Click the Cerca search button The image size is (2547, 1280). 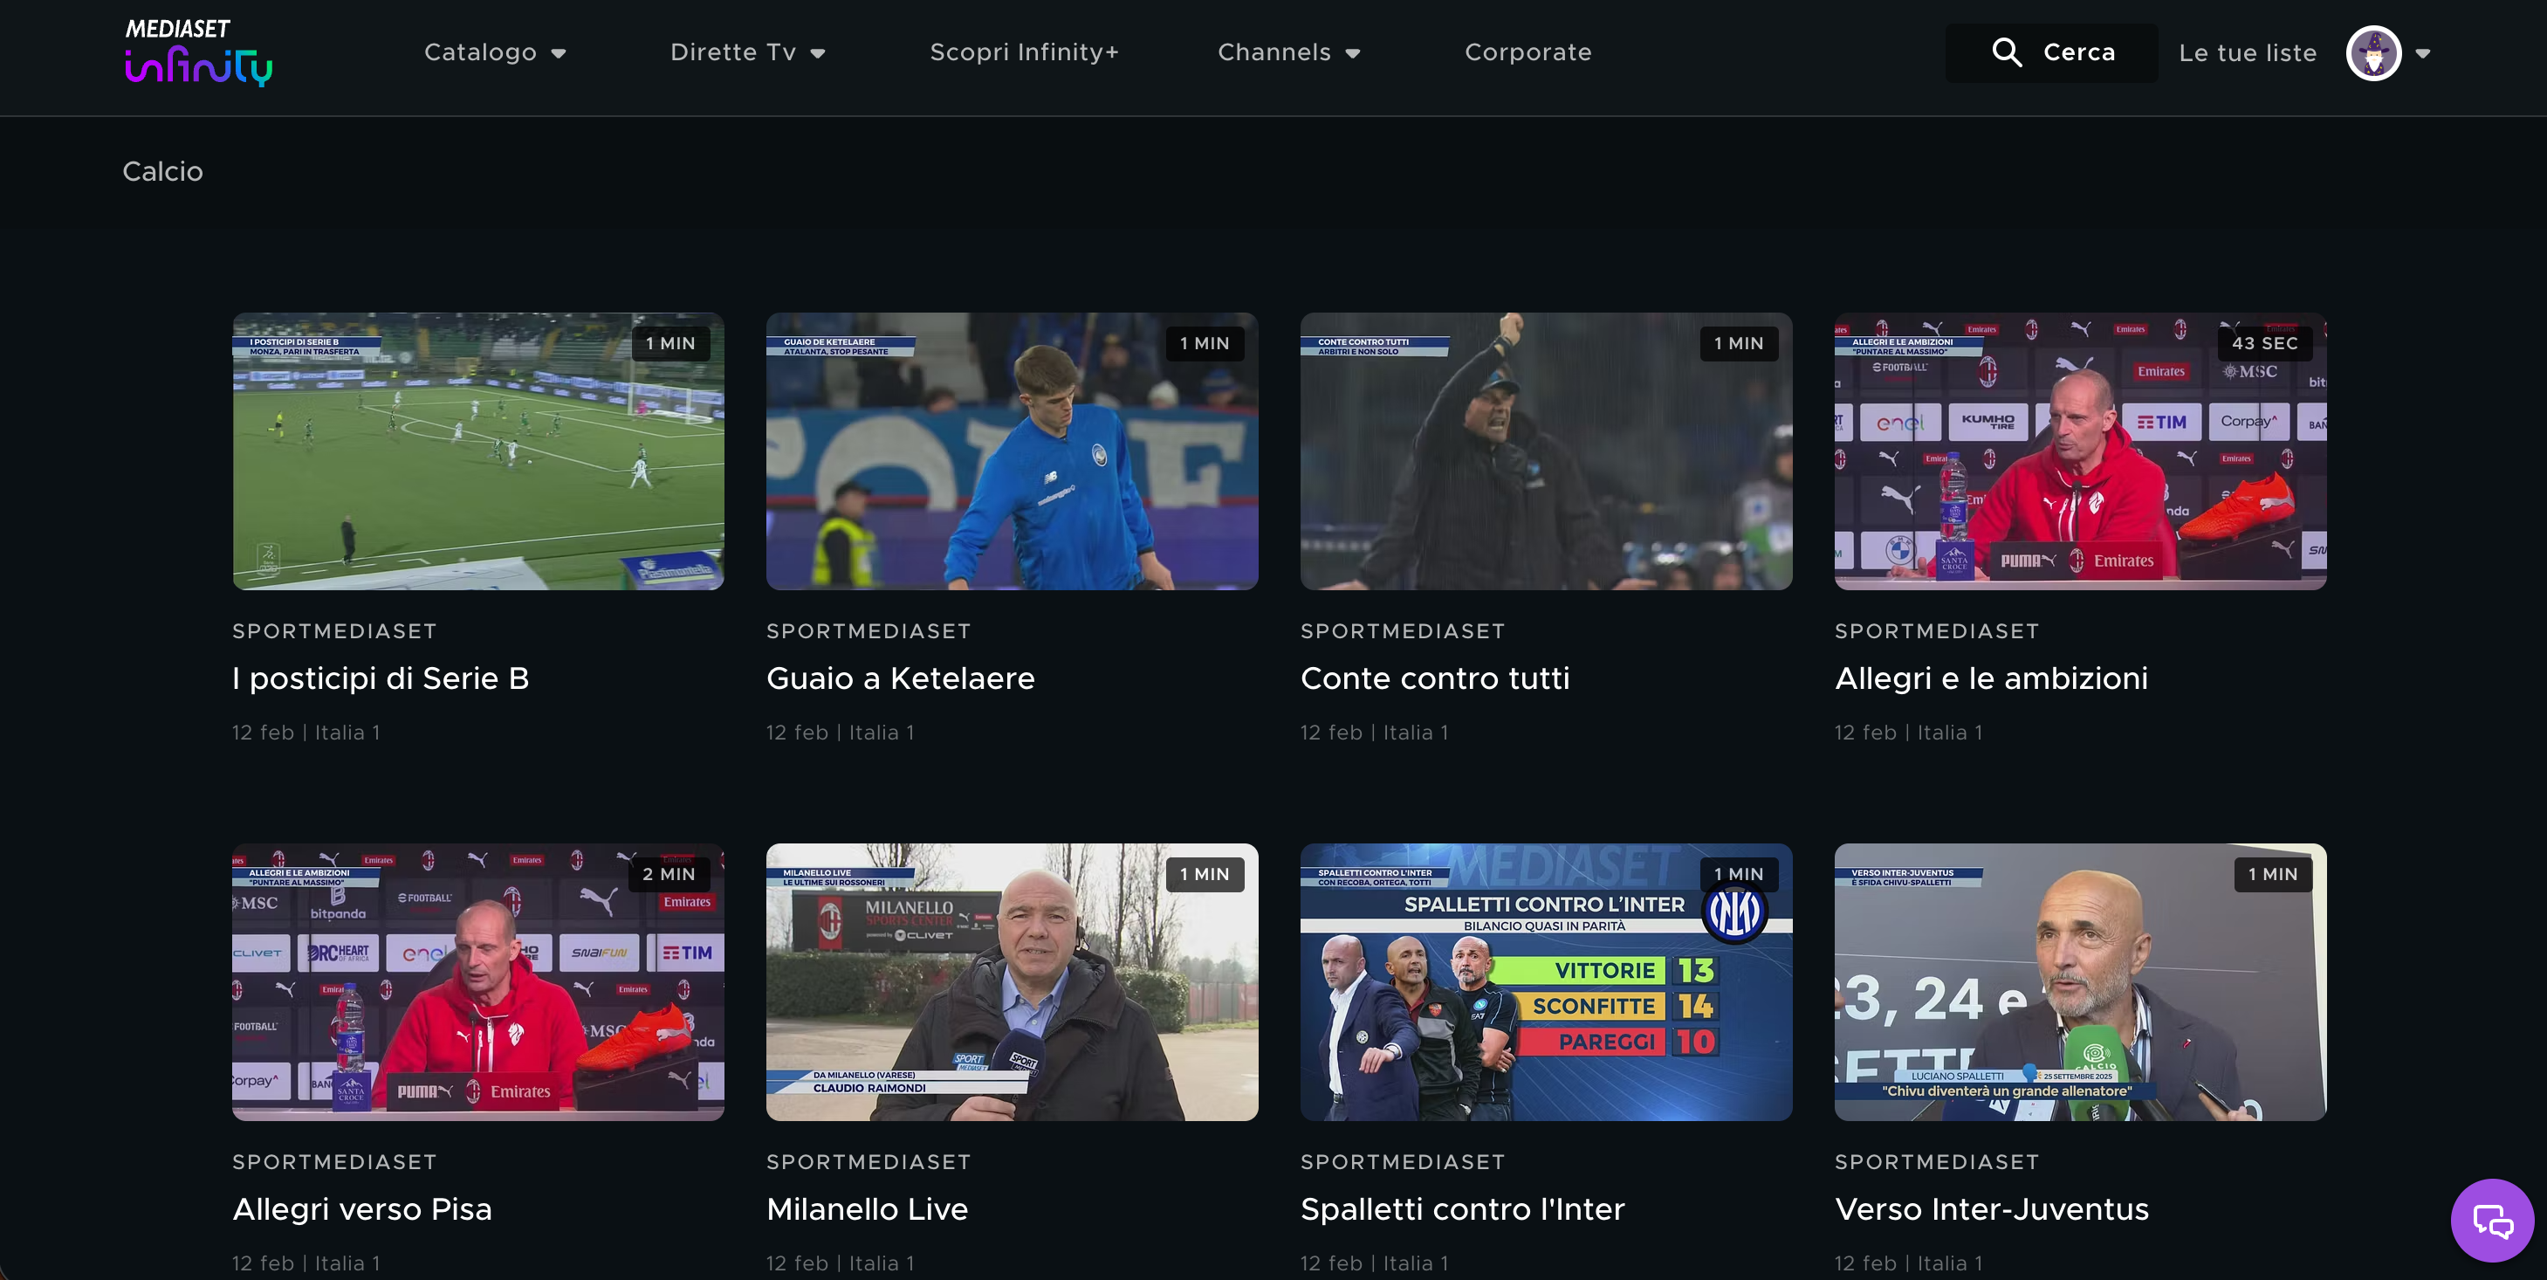coord(2079,52)
